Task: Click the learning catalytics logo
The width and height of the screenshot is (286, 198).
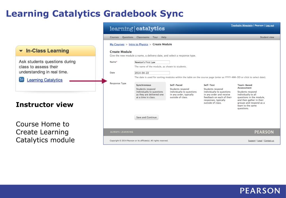Action: [x=137, y=29]
